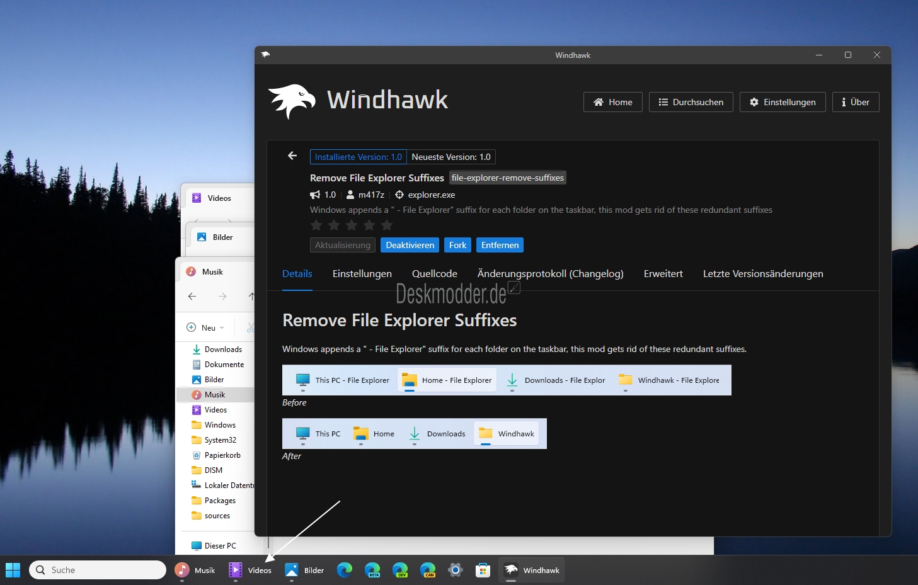Click the Videos Explorer window title tab

pos(220,198)
